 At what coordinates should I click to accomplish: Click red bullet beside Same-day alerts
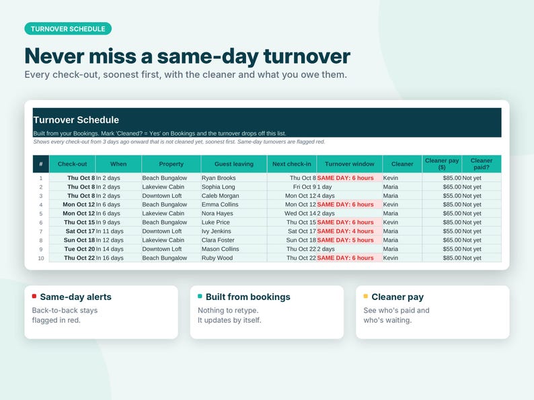pyautogui.click(x=34, y=296)
